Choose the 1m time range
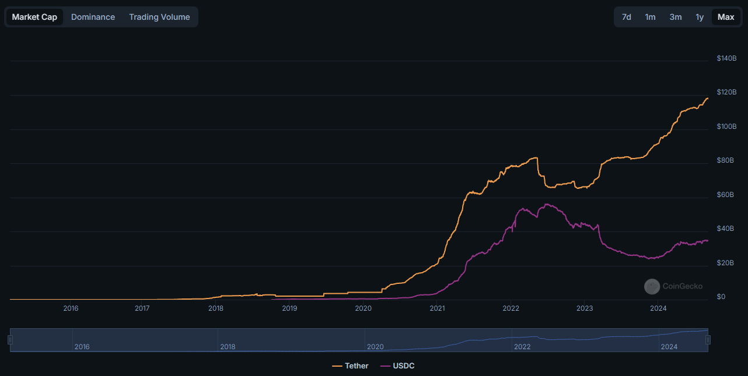748x376 pixels. (x=650, y=17)
